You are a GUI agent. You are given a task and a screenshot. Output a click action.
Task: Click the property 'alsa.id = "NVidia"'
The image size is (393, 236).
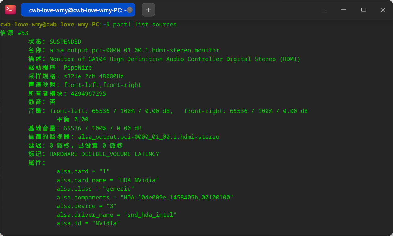point(88,223)
